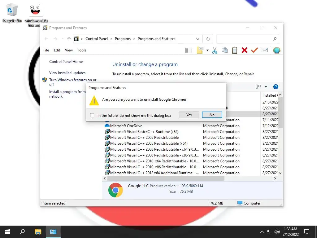317x238 pixels.
Task: Expand the chevron after Control Panel breadcrumb
Action: click(x=111, y=39)
